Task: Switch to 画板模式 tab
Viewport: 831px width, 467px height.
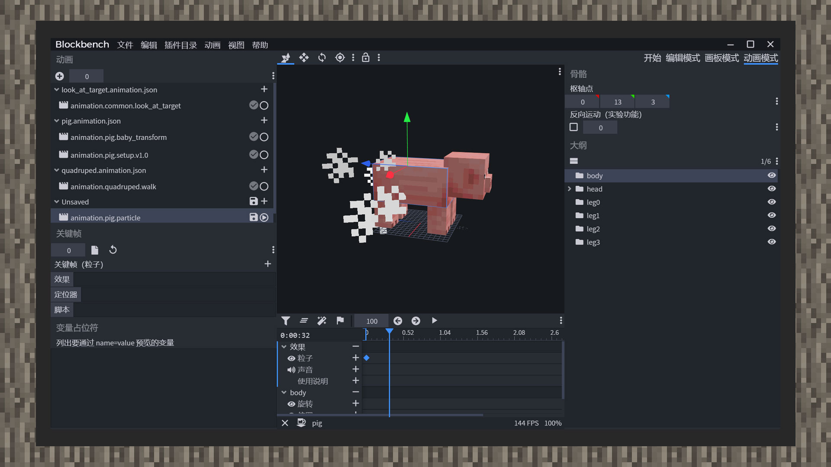Action: 721,58
